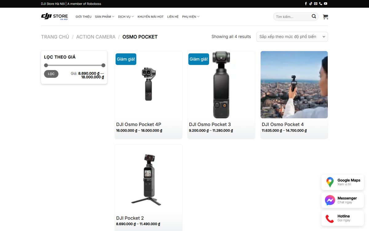This screenshot has height=231, width=369.
Task: Click the DJI Store logo
Action: 55,17
